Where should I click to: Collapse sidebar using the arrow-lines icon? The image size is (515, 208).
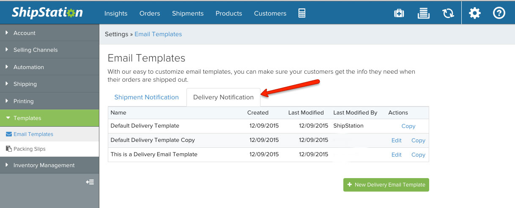(x=90, y=182)
